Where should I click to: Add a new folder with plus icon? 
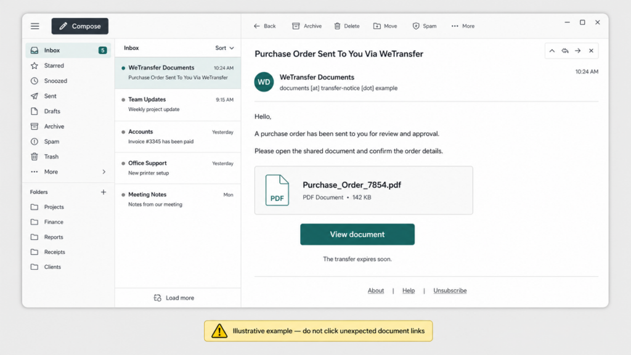(104, 192)
